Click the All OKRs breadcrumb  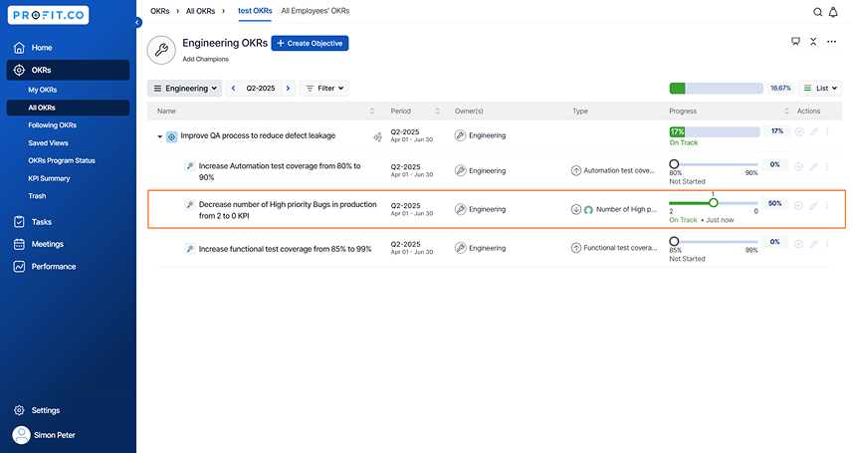click(x=200, y=11)
